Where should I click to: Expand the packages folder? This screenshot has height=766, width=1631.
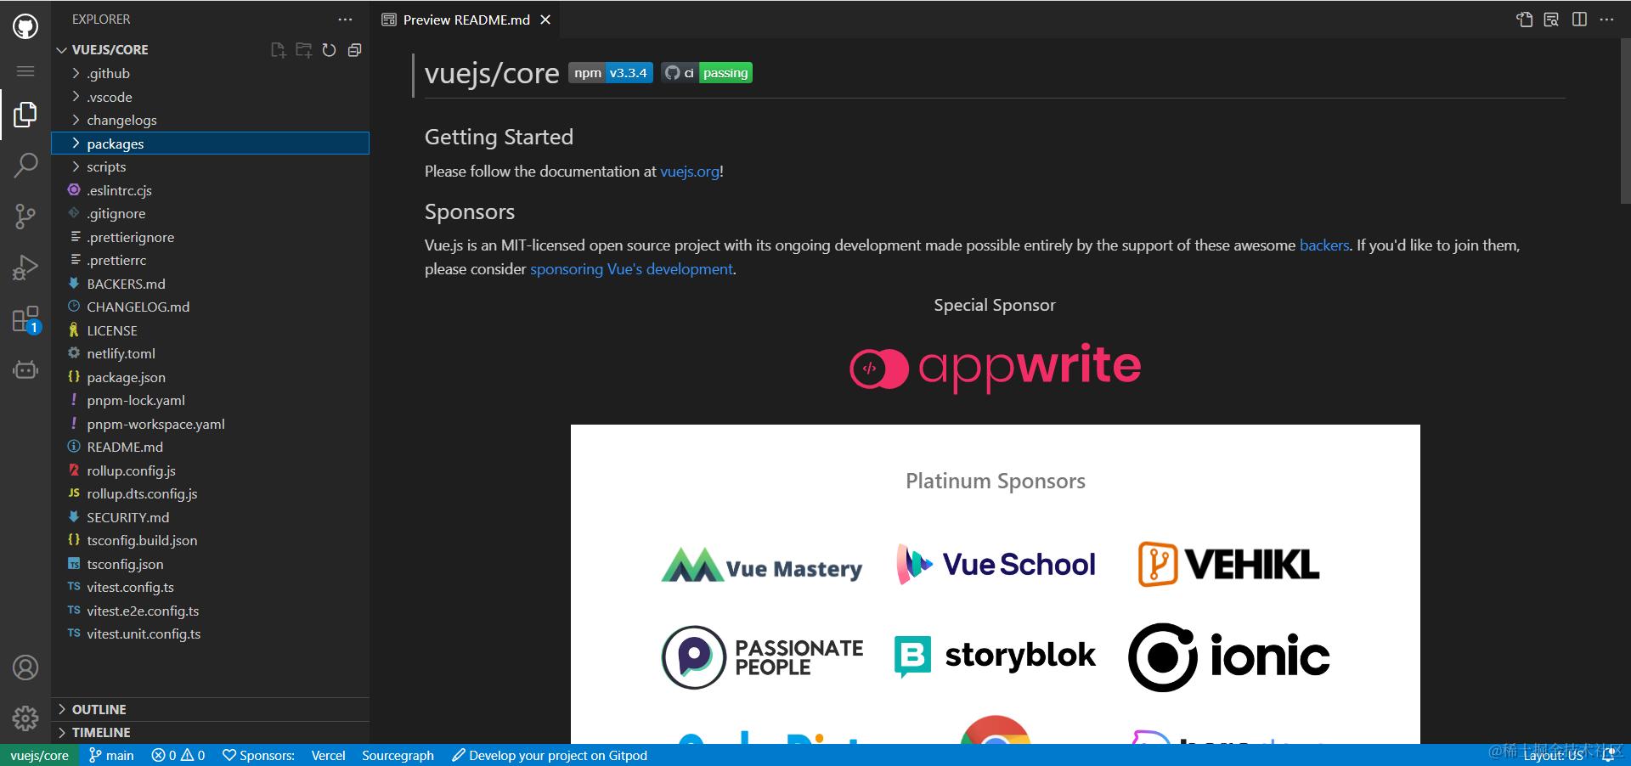(115, 143)
